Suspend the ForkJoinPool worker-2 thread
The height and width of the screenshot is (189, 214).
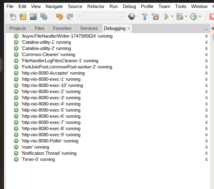(206, 67)
